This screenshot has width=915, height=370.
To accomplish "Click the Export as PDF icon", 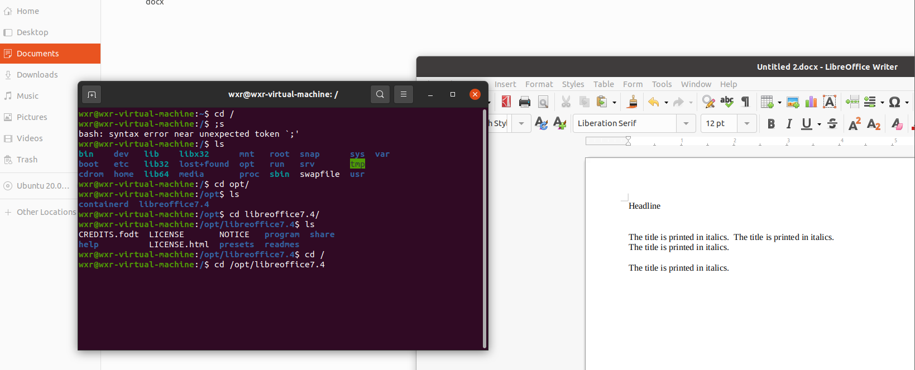I will point(506,102).
